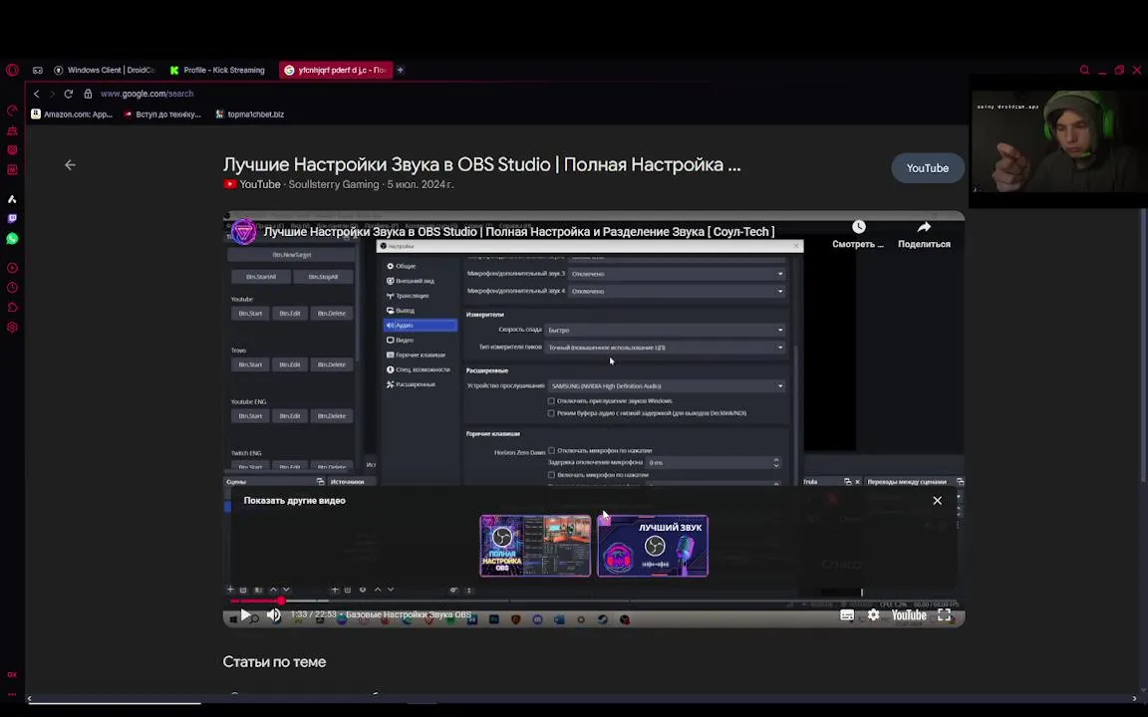Play the paused YouTube video
The width and height of the screenshot is (1148, 717).
coord(245,615)
